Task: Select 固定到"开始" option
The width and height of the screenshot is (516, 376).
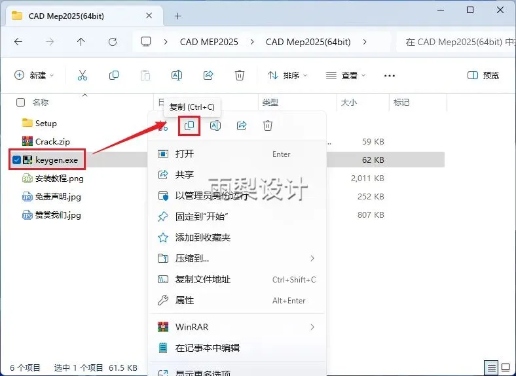Action: point(237,216)
